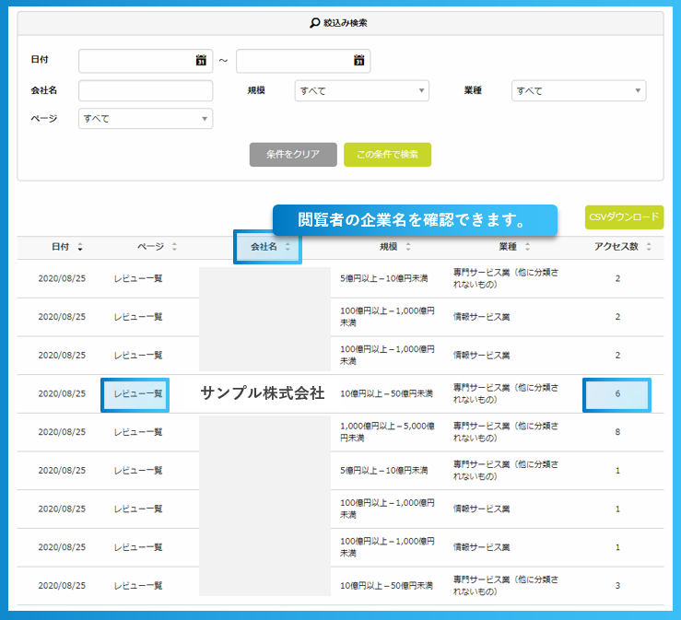Select the サンプル株式会社 company cell

[x=263, y=393]
